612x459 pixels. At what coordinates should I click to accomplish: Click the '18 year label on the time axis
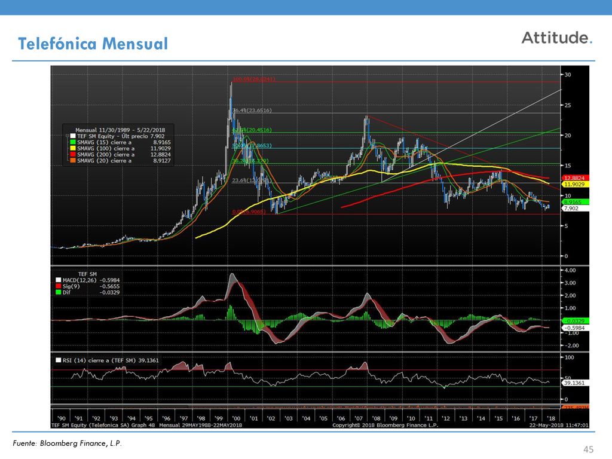pyautogui.click(x=550, y=418)
